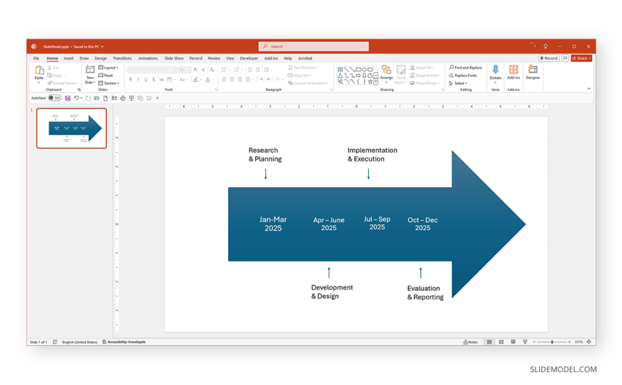Click the Reset slide button
Viewport: 622px width, 385px height.
(106, 75)
